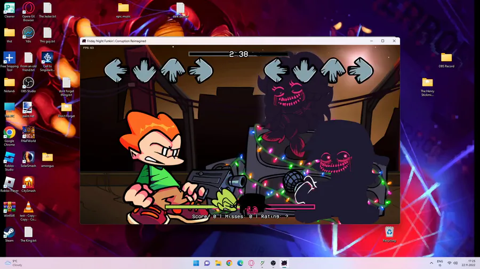Open the Windows Start menu
480x269 pixels.
(x=196, y=263)
